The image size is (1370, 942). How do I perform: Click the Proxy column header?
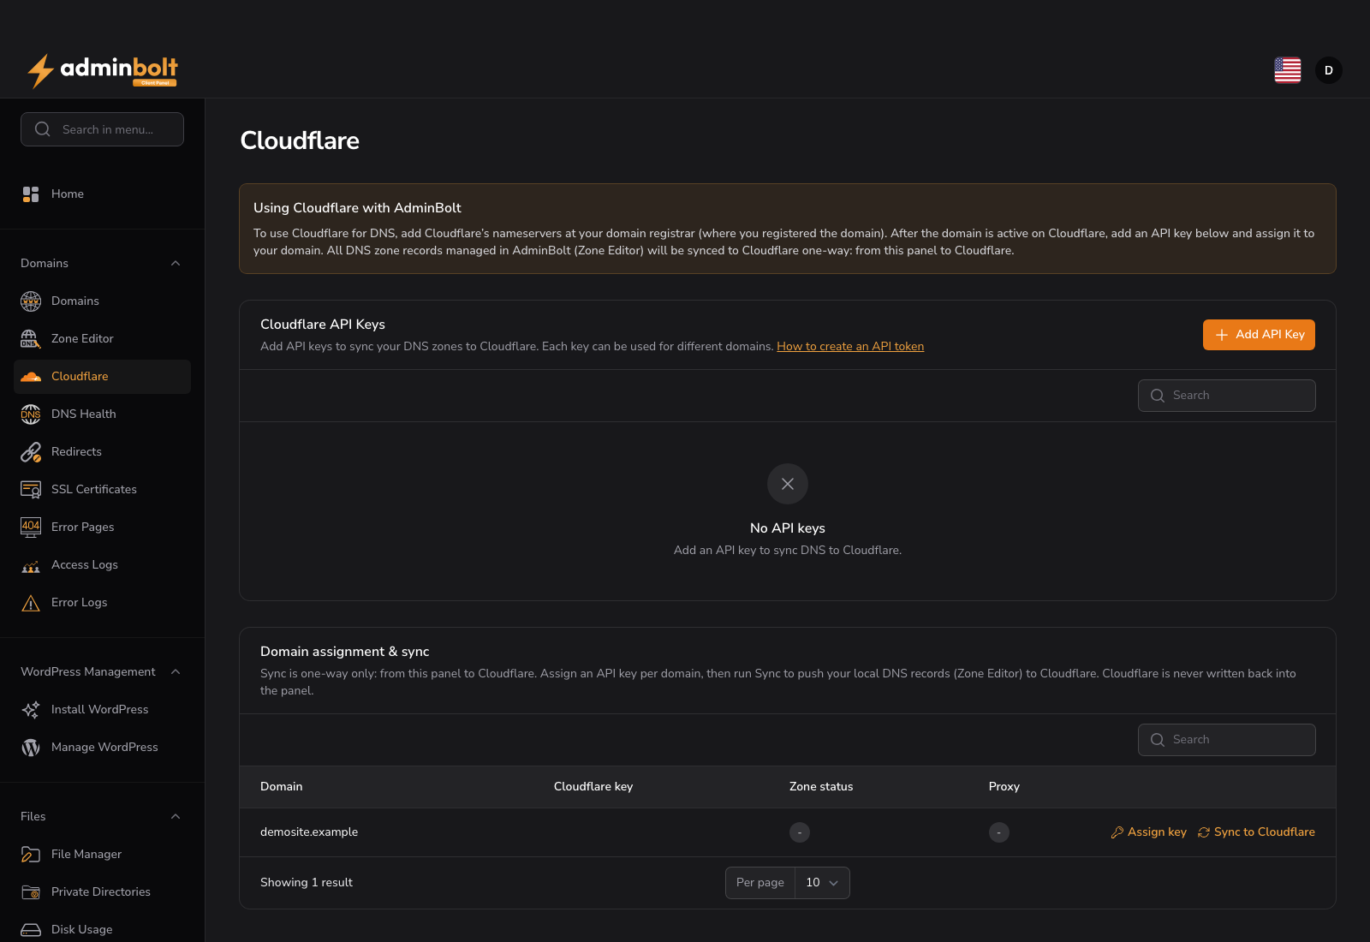(x=1004, y=787)
